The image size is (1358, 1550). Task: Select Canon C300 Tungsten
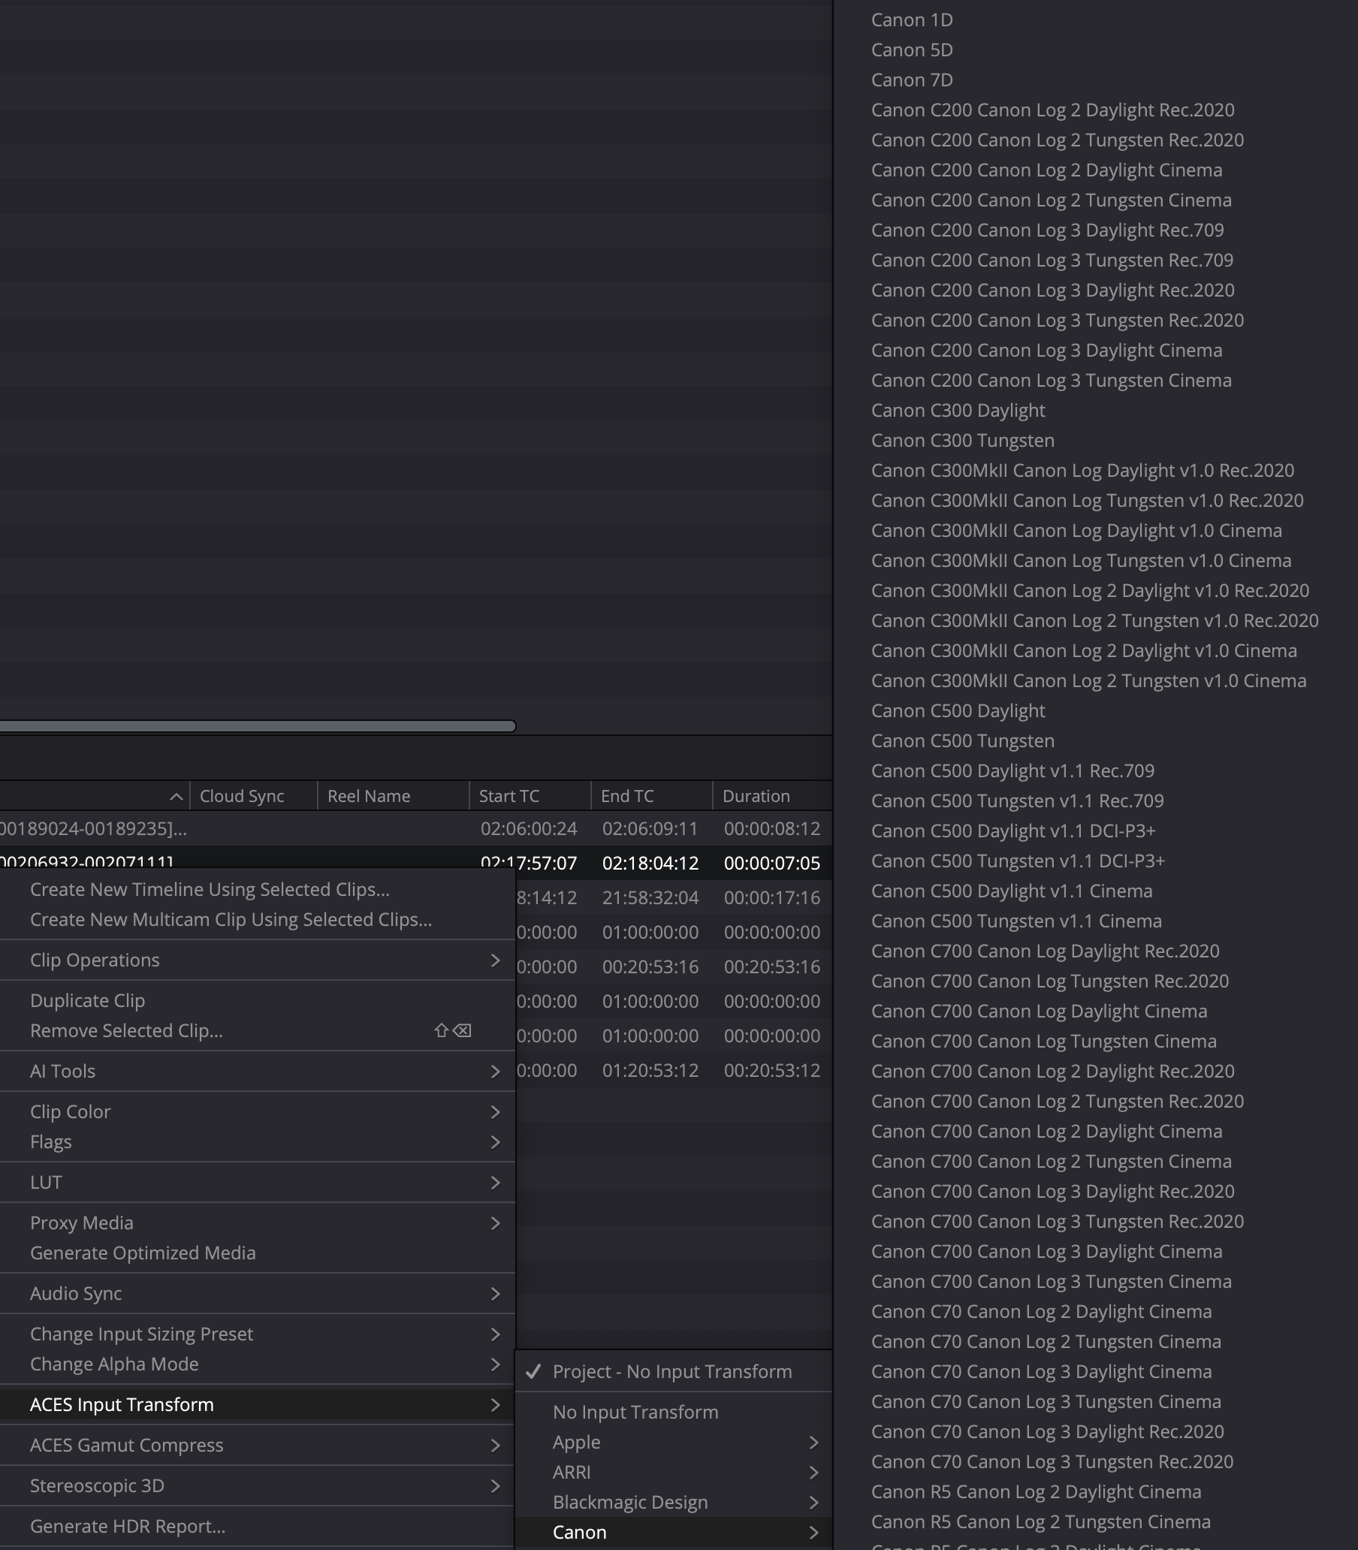[x=962, y=440]
